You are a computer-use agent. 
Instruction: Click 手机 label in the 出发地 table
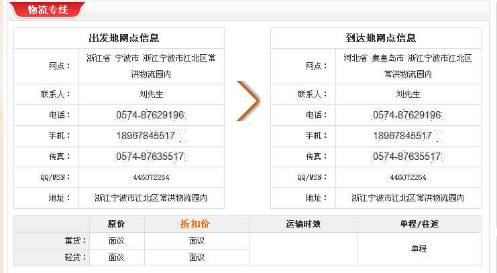60,136
